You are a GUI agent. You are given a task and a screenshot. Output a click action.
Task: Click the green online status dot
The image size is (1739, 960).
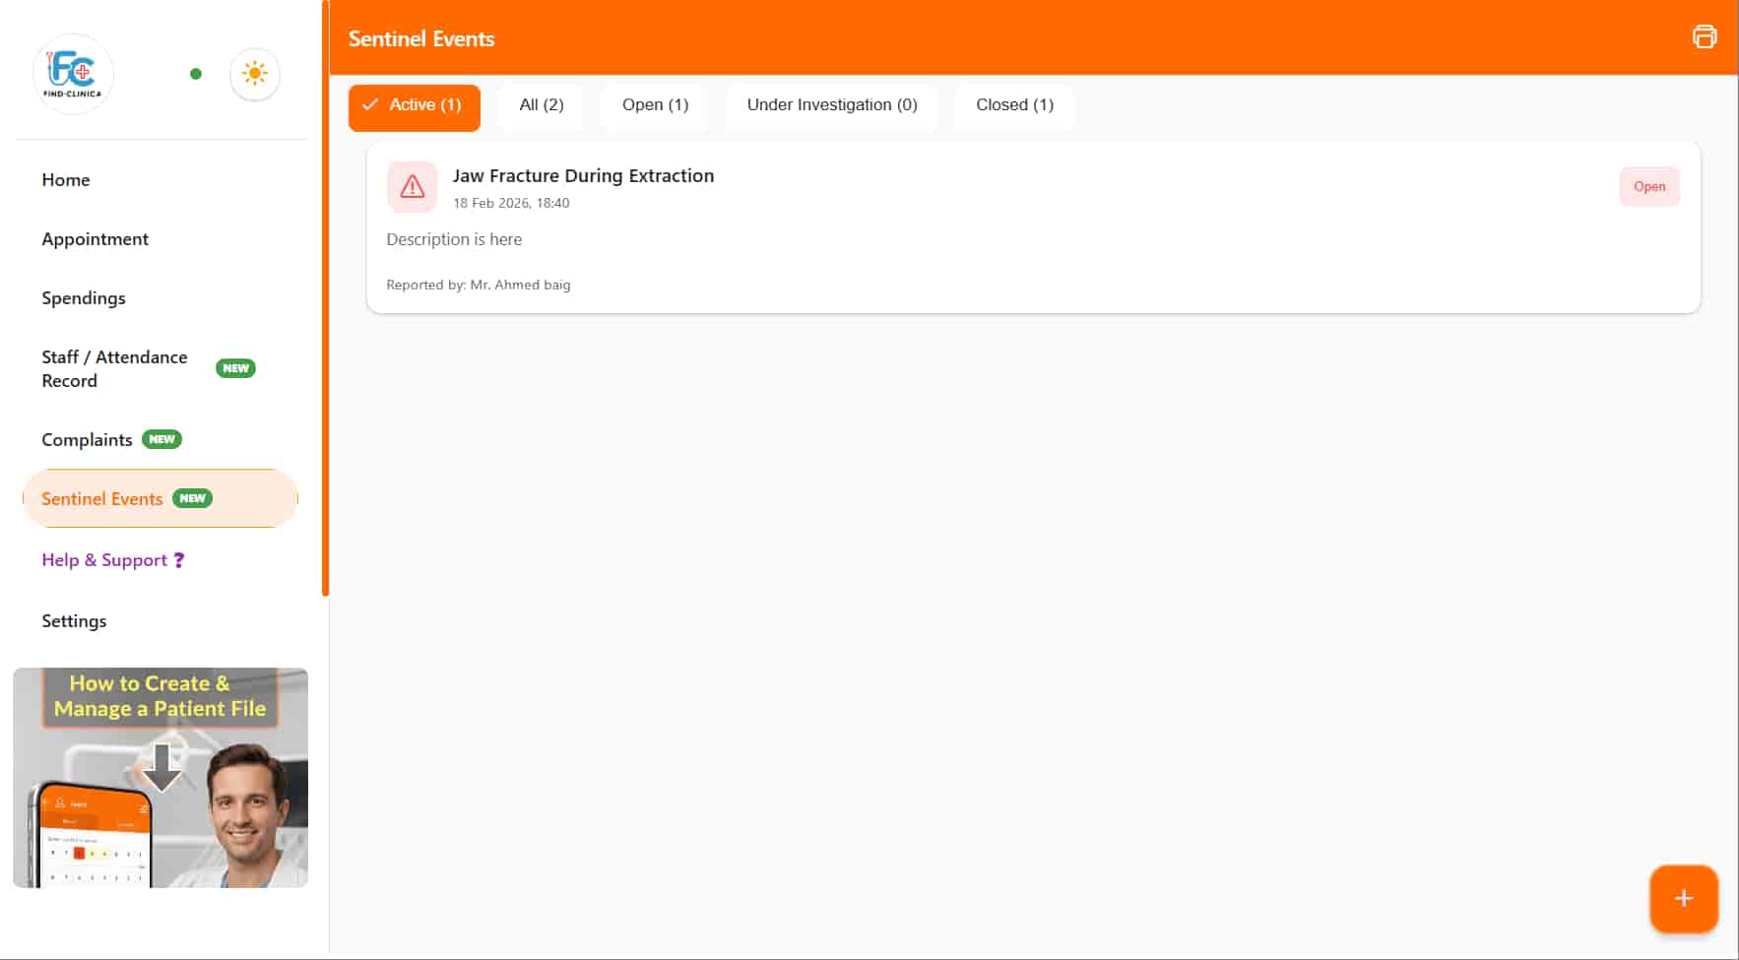coord(196,74)
